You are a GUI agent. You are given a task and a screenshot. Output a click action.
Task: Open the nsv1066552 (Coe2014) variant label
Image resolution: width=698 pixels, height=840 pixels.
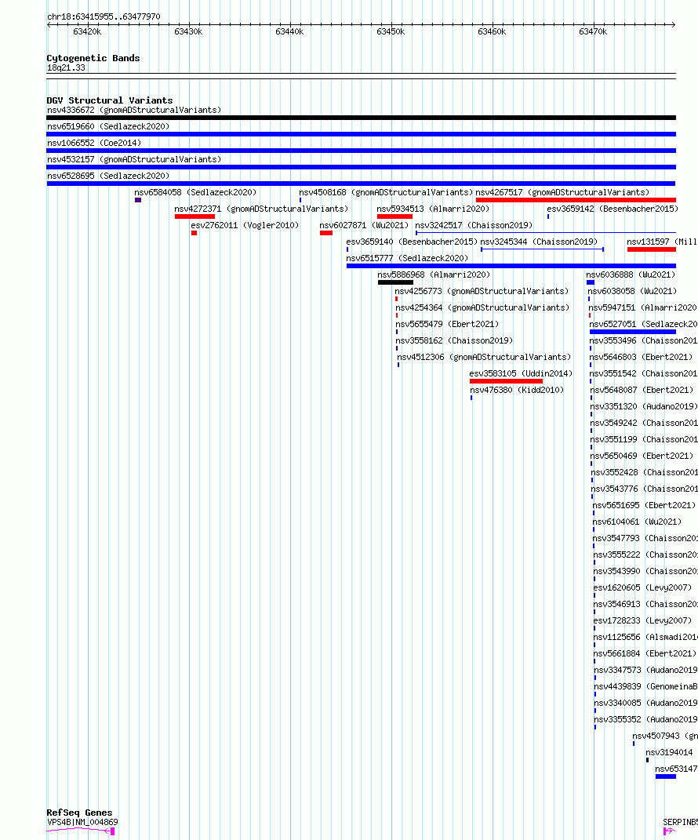94,143
